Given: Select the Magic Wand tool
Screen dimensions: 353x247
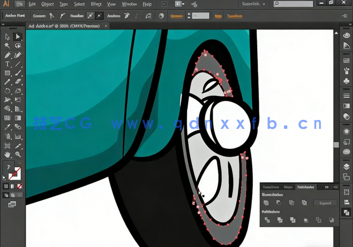Looking at the screenshot, I should (x=7, y=46).
